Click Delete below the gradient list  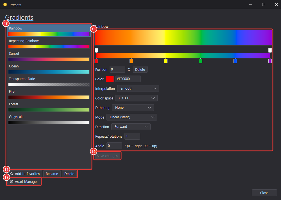[x=69, y=174]
